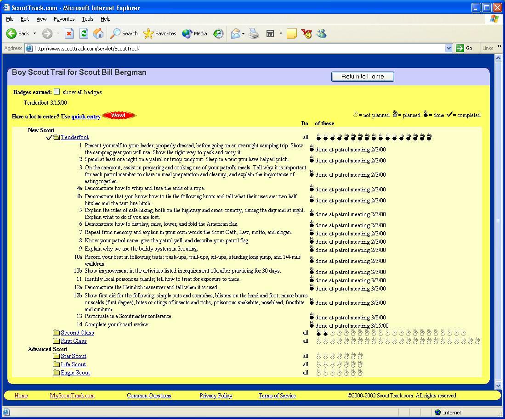Viewport: 505px width, 419px height.
Task: Open the Help menu
Action: 105,19
